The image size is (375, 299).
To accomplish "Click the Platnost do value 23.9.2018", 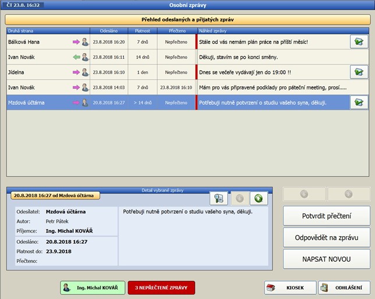I will pyautogui.click(x=59, y=251).
